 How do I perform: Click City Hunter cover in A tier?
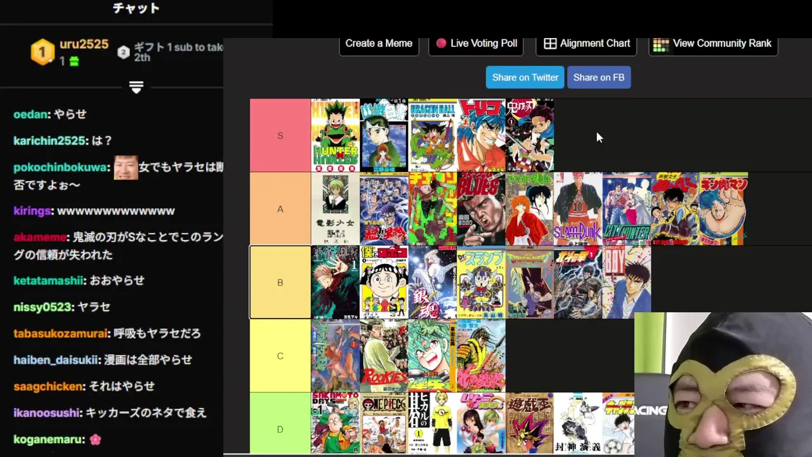click(x=627, y=209)
